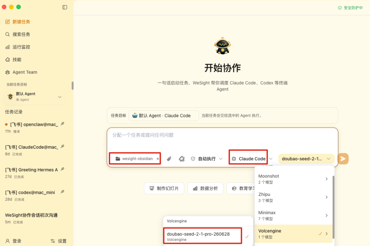Screen dimensions: 370x246
Task: Open Claude Code agent dropdown
Action: tap(252, 159)
